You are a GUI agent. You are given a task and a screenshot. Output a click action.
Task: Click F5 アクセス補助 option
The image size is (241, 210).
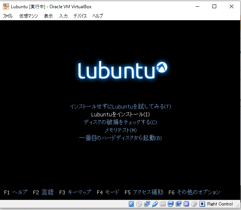click(144, 192)
